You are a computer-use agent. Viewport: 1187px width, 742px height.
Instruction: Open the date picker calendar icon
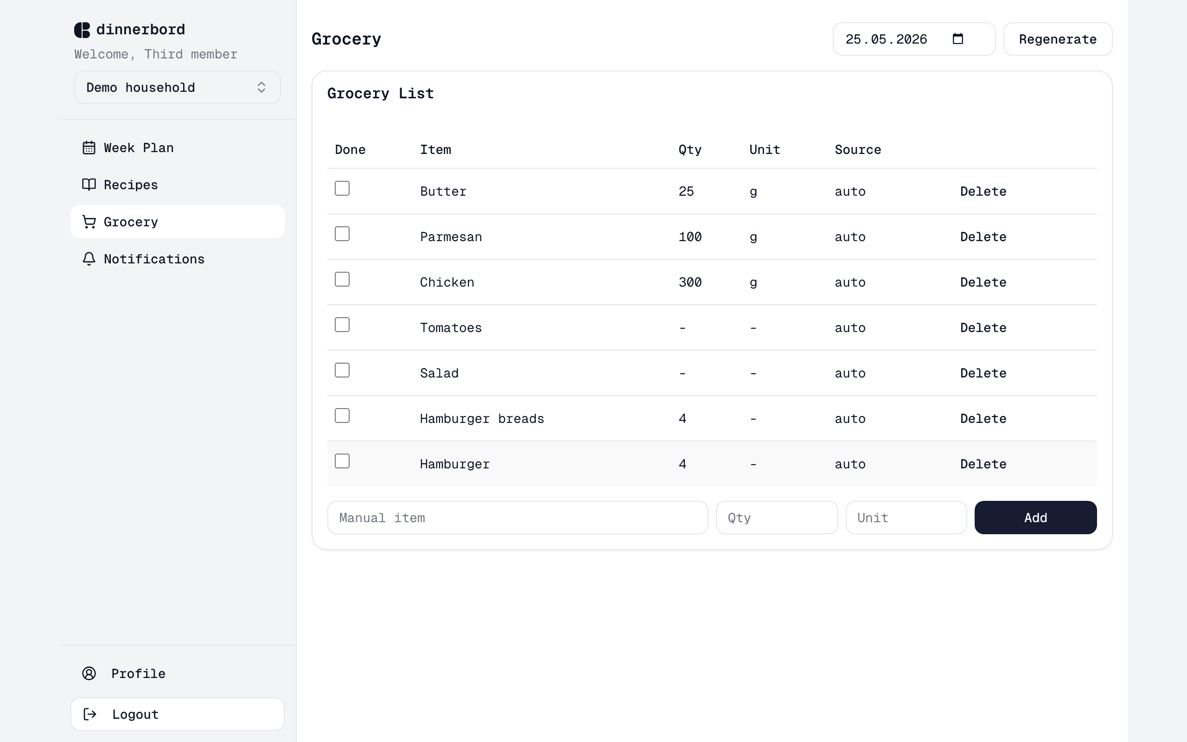(957, 39)
